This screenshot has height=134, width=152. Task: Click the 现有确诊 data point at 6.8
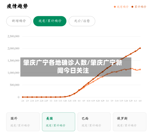(140, 70)
